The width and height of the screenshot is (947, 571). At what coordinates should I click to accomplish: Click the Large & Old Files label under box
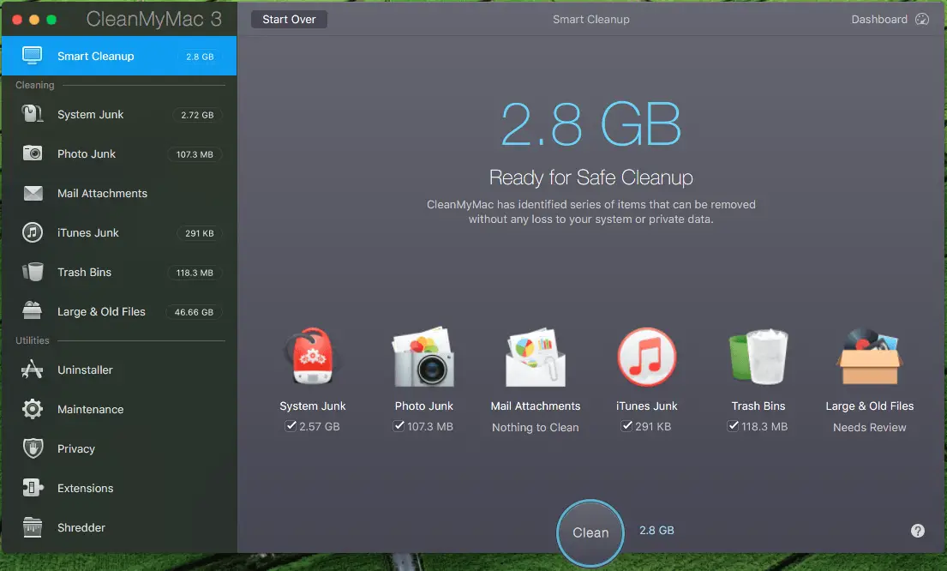pyautogui.click(x=869, y=406)
